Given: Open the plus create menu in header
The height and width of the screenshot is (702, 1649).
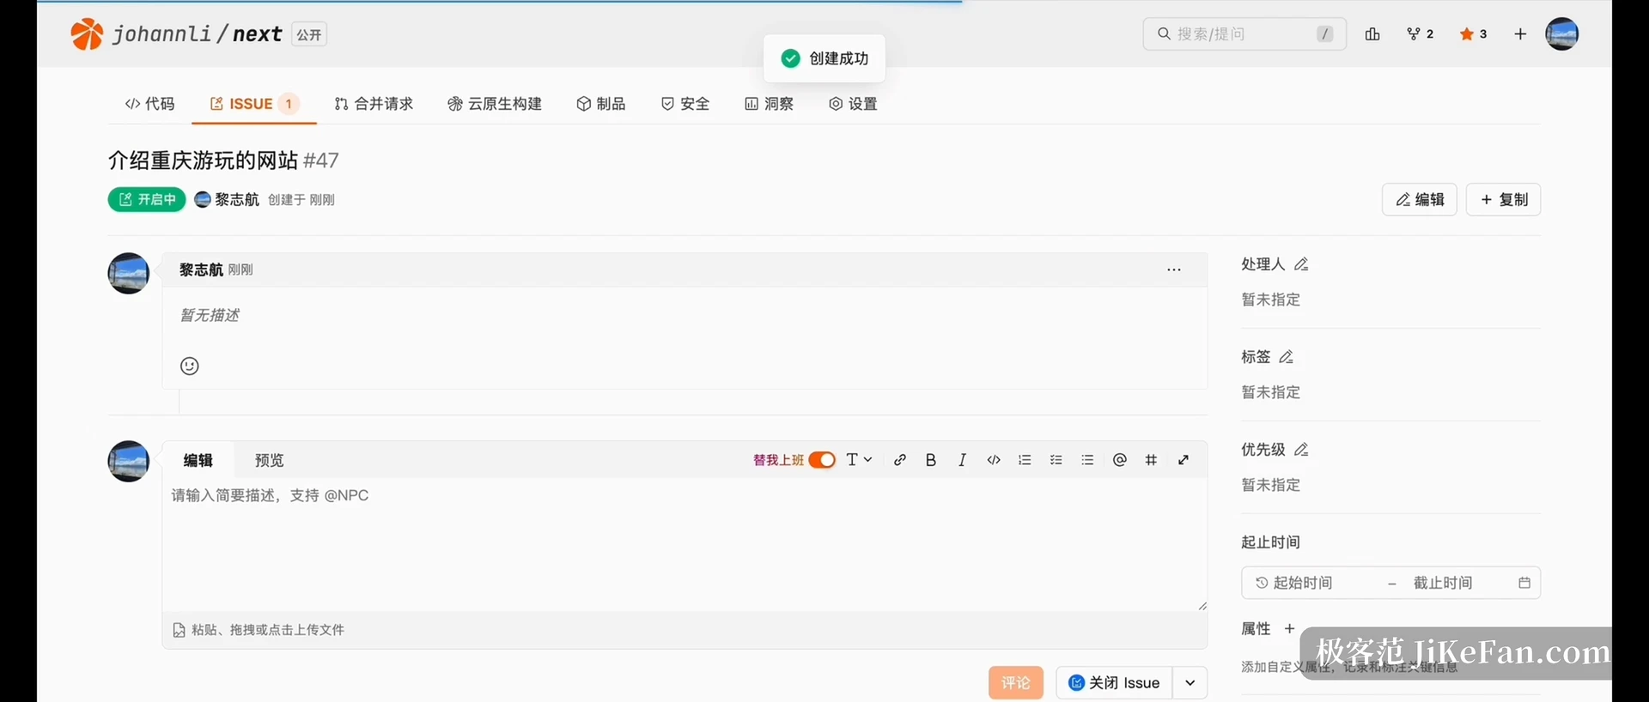Looking at the screenshot, I should pyautogui.click(x=1520, y=34).
